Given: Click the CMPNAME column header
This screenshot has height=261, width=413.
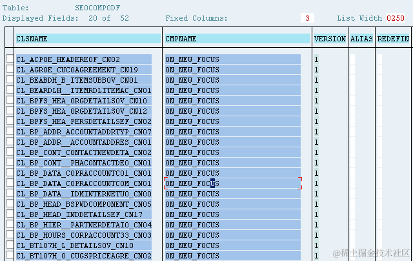Looking at the screenshot, I should [x=237, y=39].
